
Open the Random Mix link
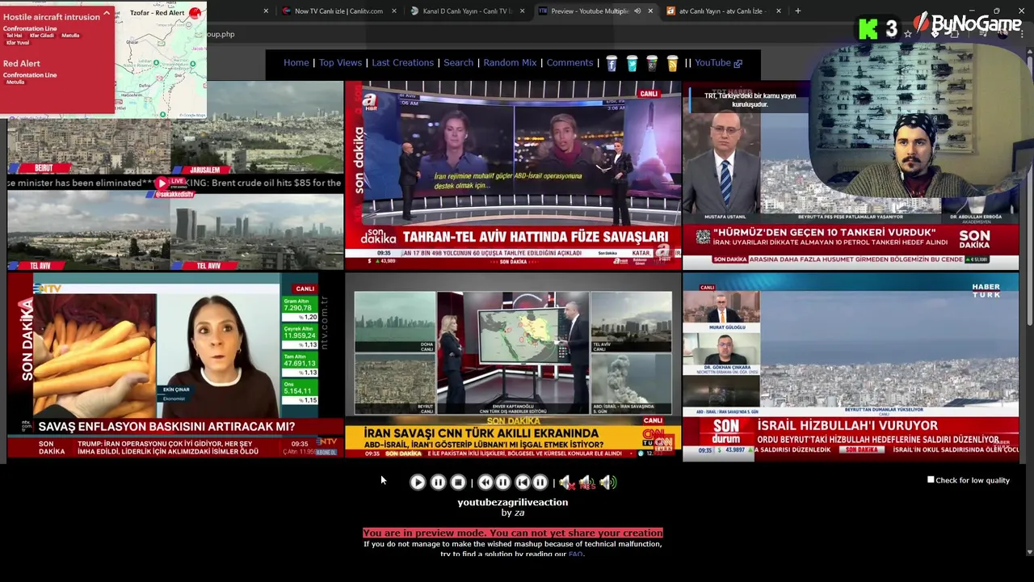point(510,63)
